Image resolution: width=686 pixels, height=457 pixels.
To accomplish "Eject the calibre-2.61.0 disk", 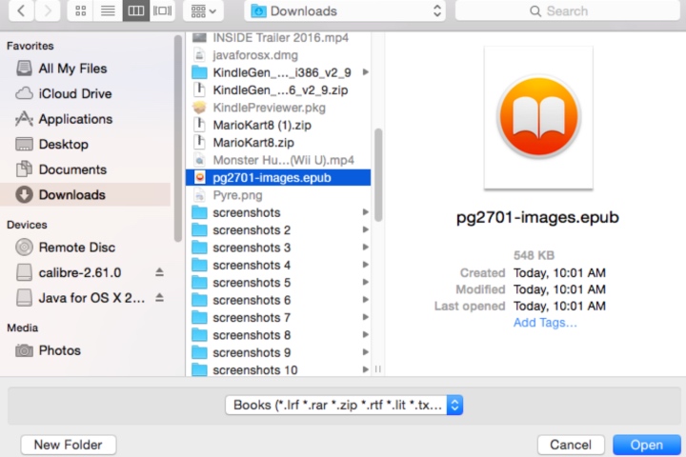I will click(x=159, y=272).
